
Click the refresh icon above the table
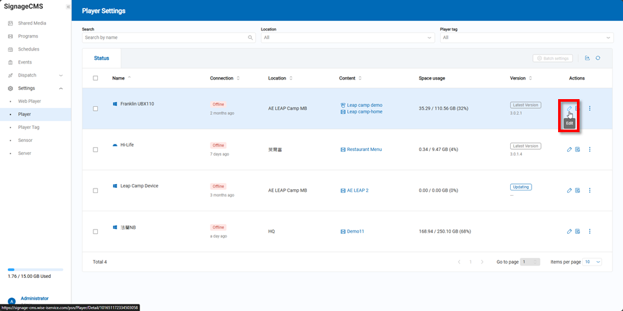tap(598, 58)
